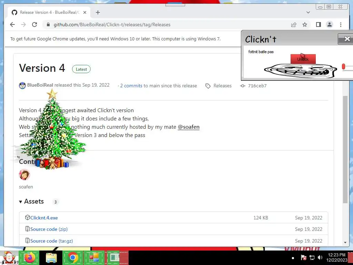
Task: Click the commit icon beside 716ceb7
Action: point(242,86)
